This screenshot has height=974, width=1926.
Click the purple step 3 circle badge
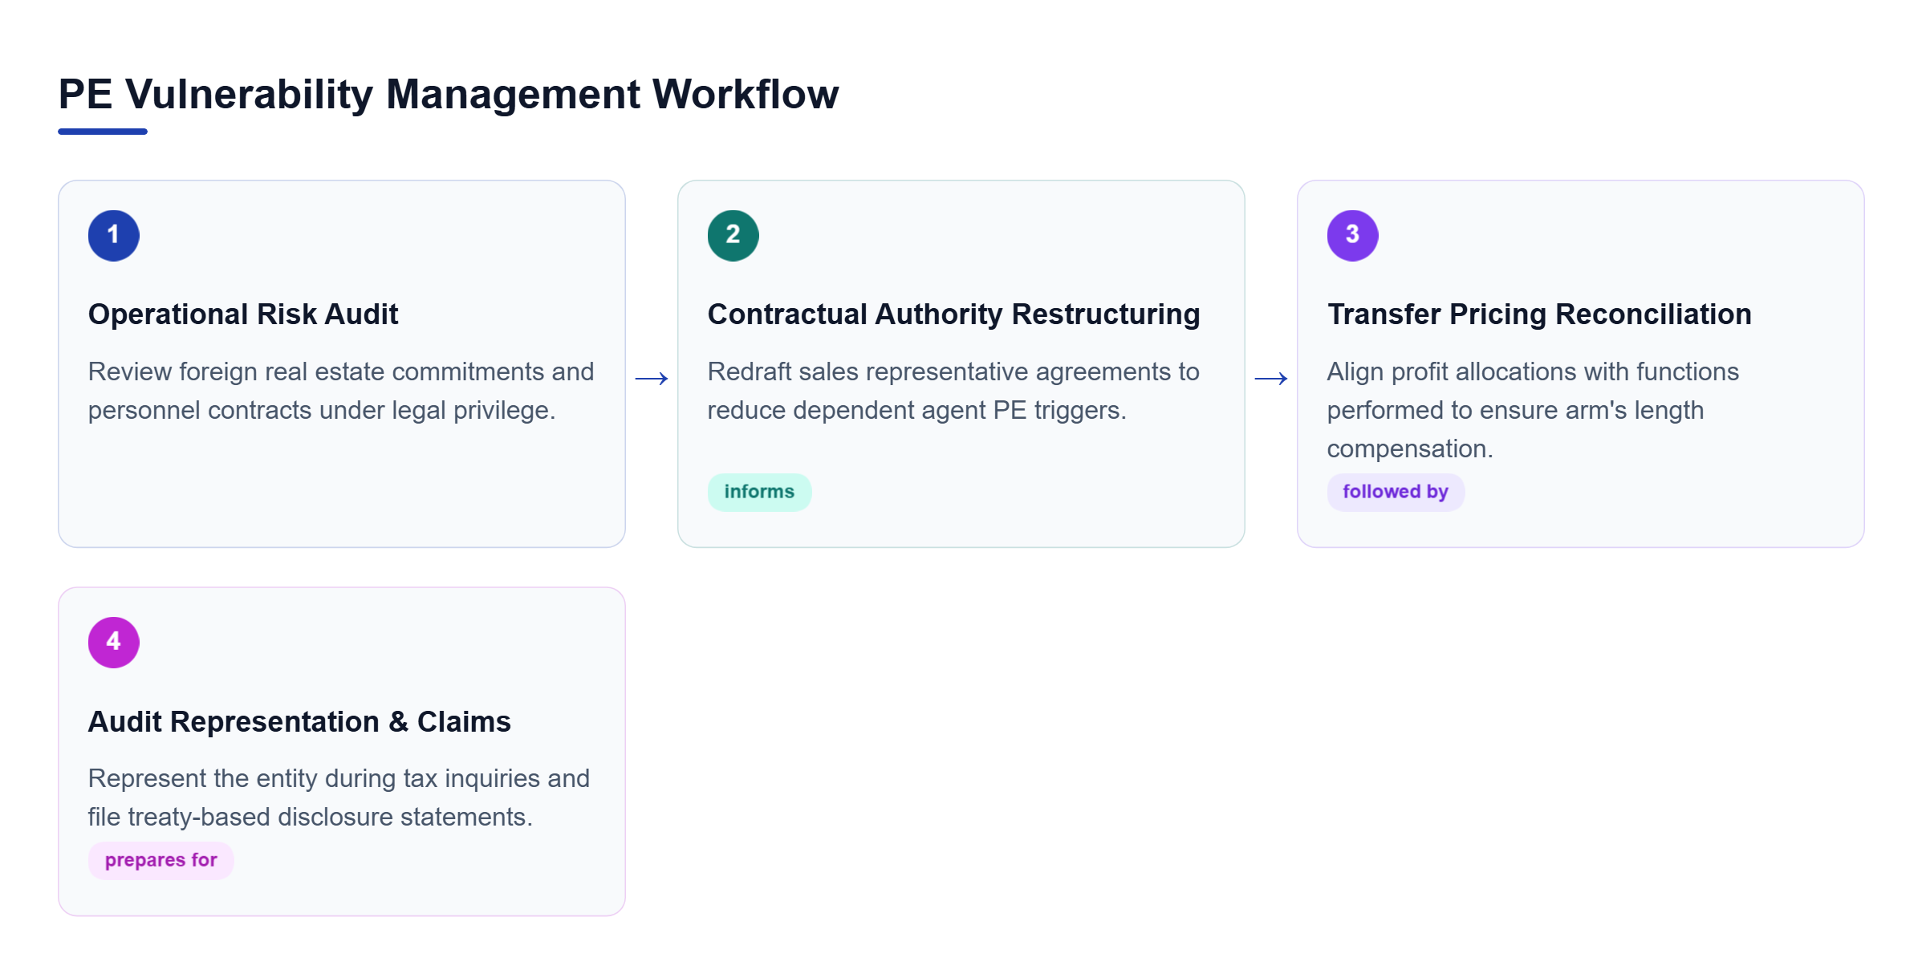[x=1353, y=236]
